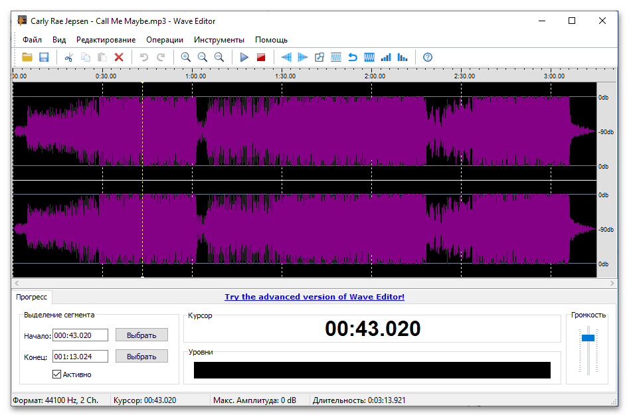Open the Помощь menu
The height and width of the screenshot is (417, 629).
pyautogui.click(x=271, y=40)
